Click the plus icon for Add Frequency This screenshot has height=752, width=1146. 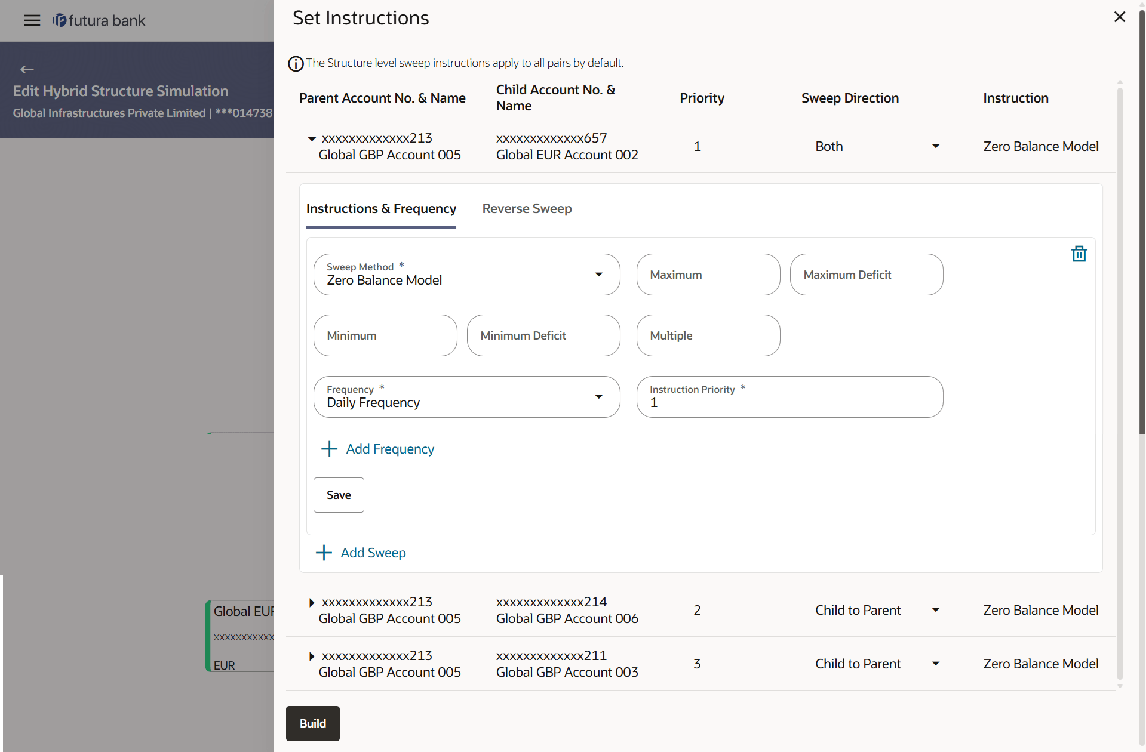[x=329, y=449]
